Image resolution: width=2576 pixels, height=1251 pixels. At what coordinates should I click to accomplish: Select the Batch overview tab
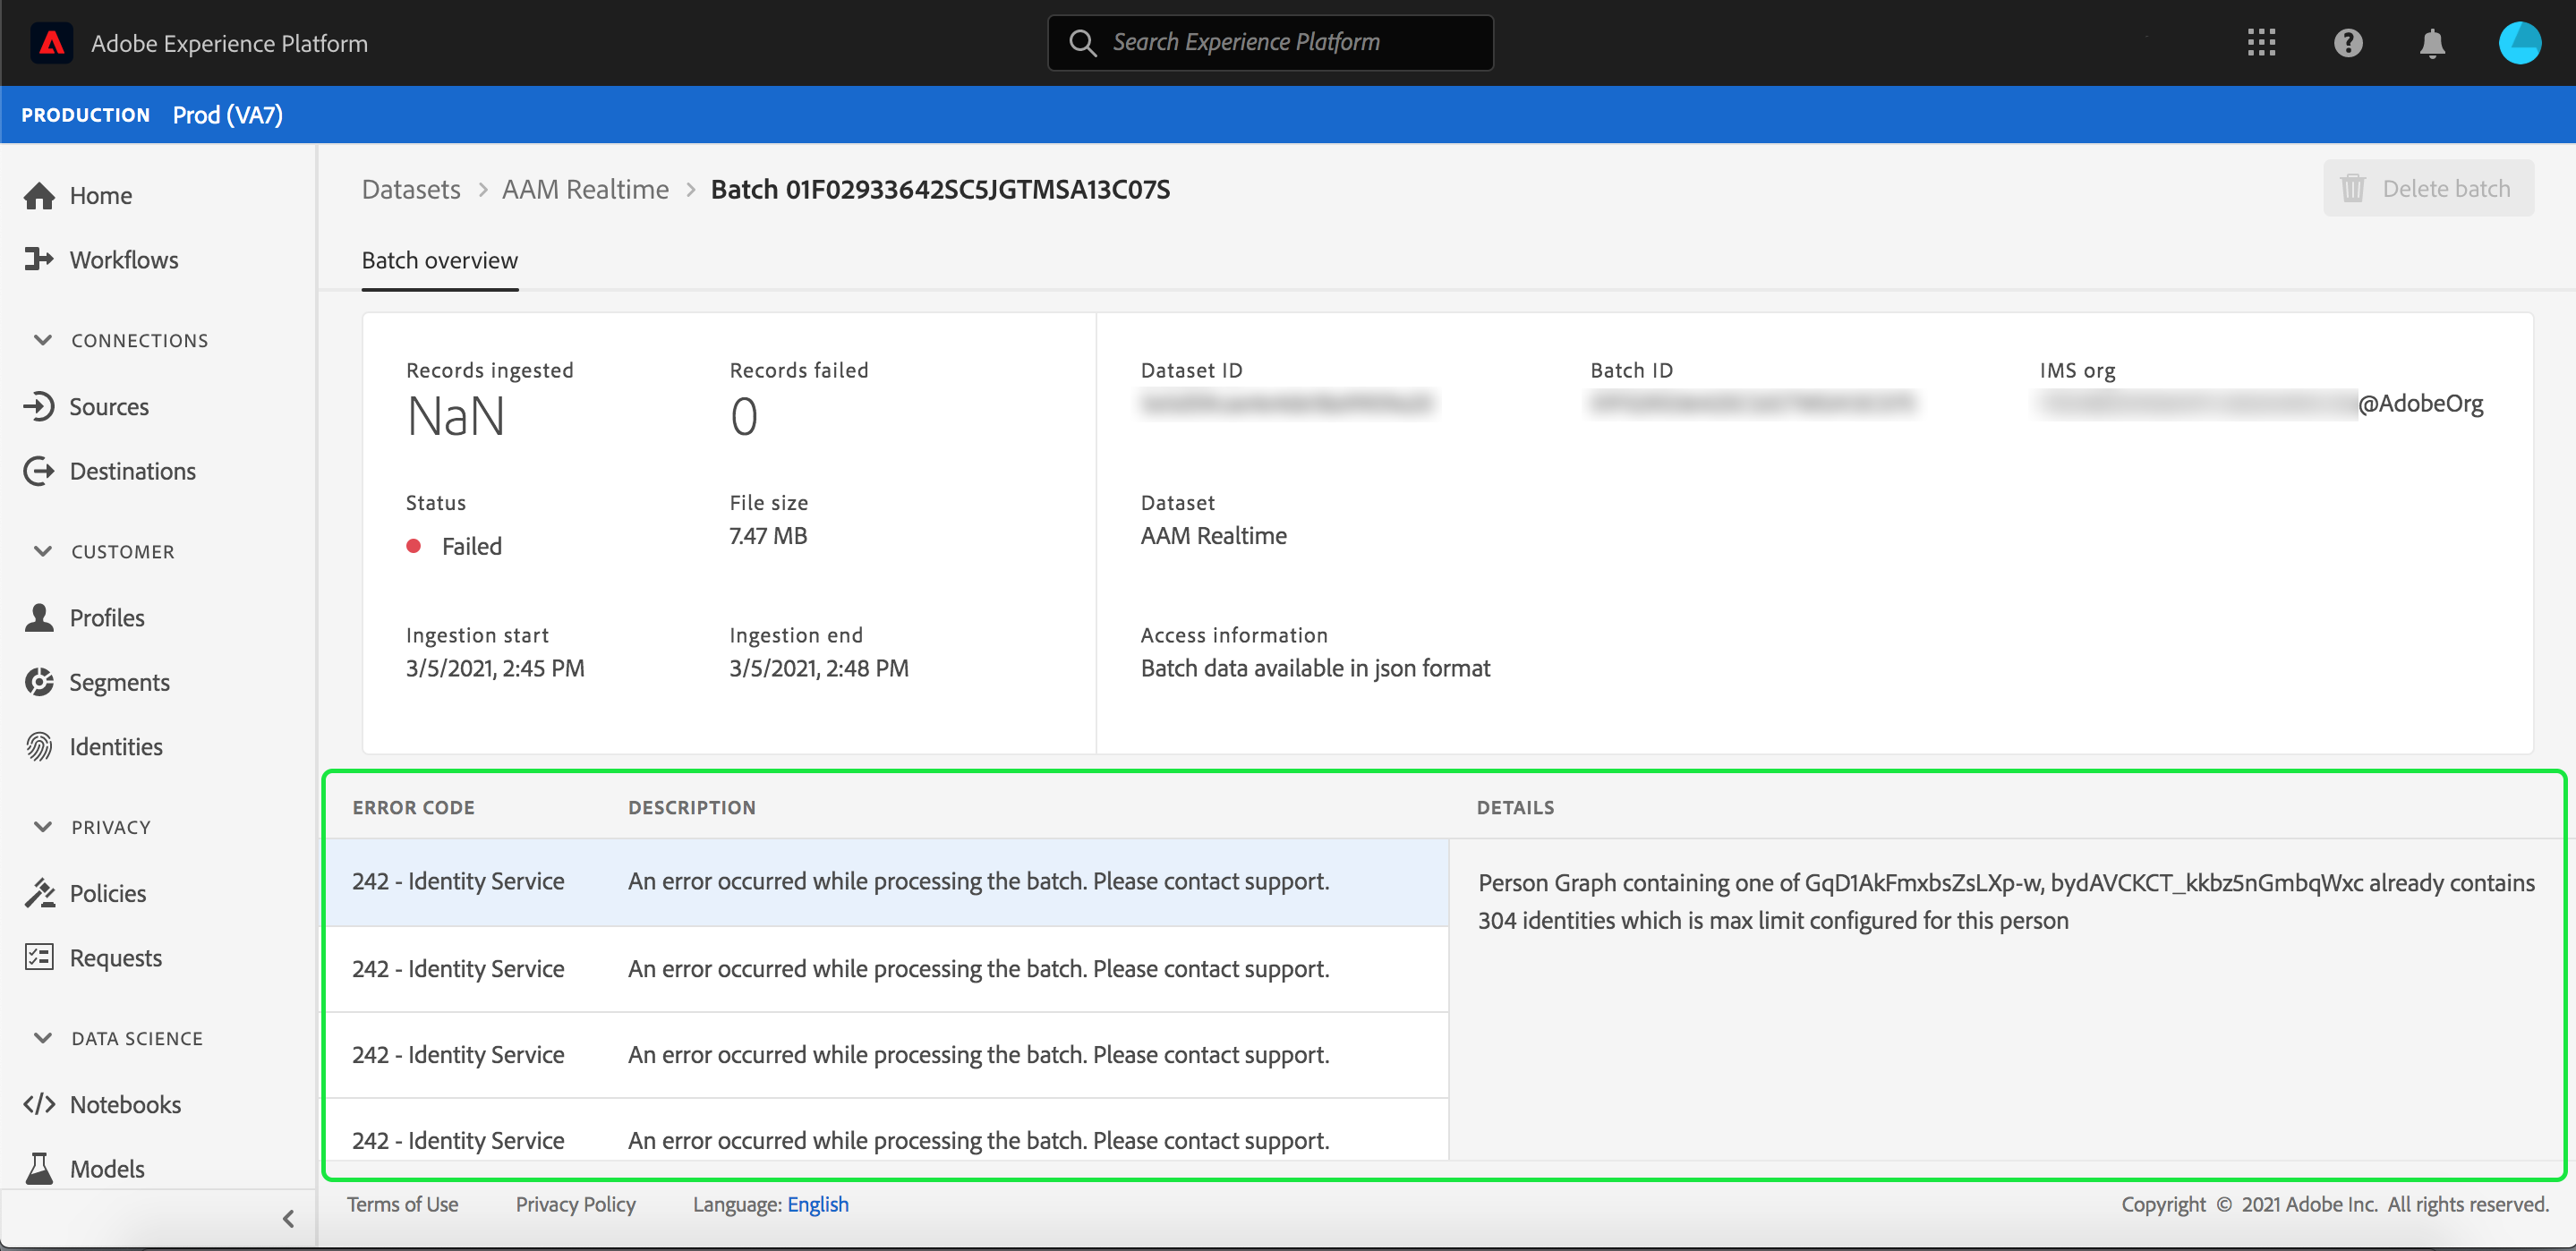tap(439, 261)
